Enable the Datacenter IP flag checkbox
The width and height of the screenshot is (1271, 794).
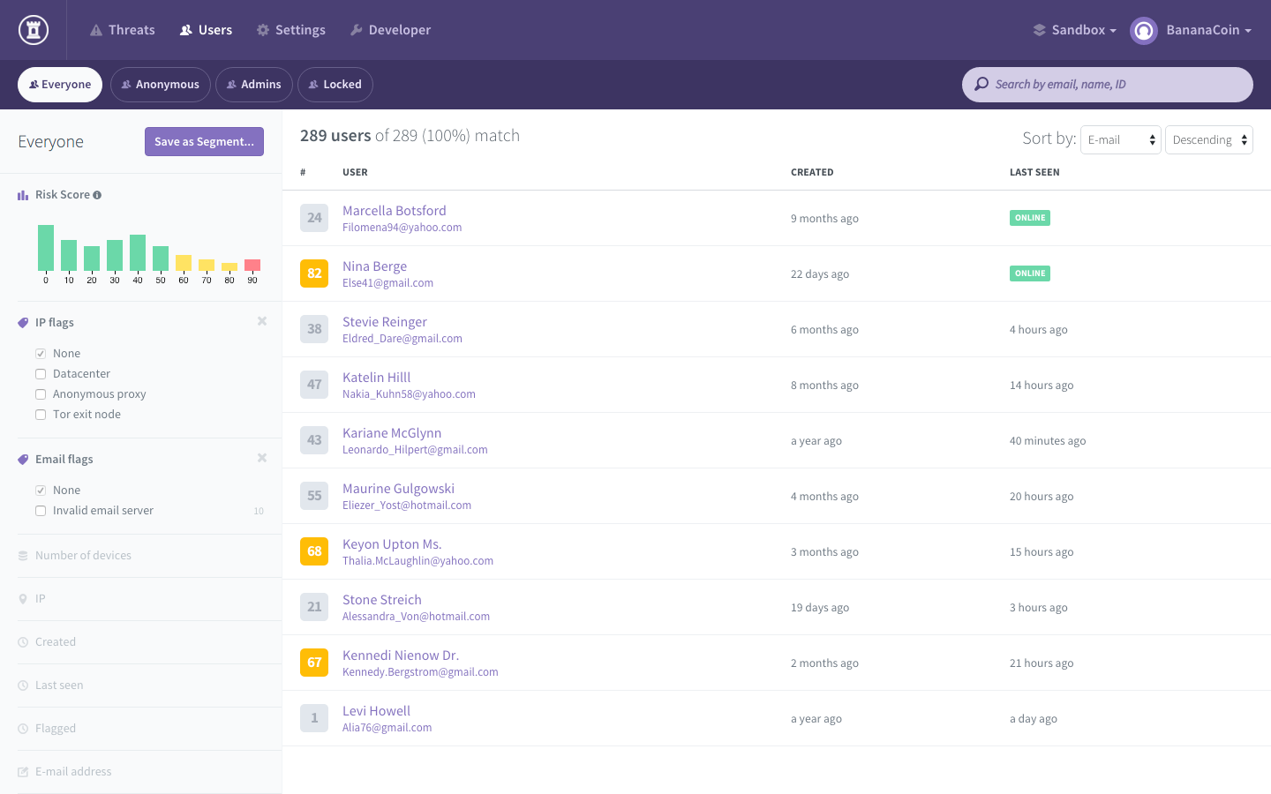coord(41,374)
